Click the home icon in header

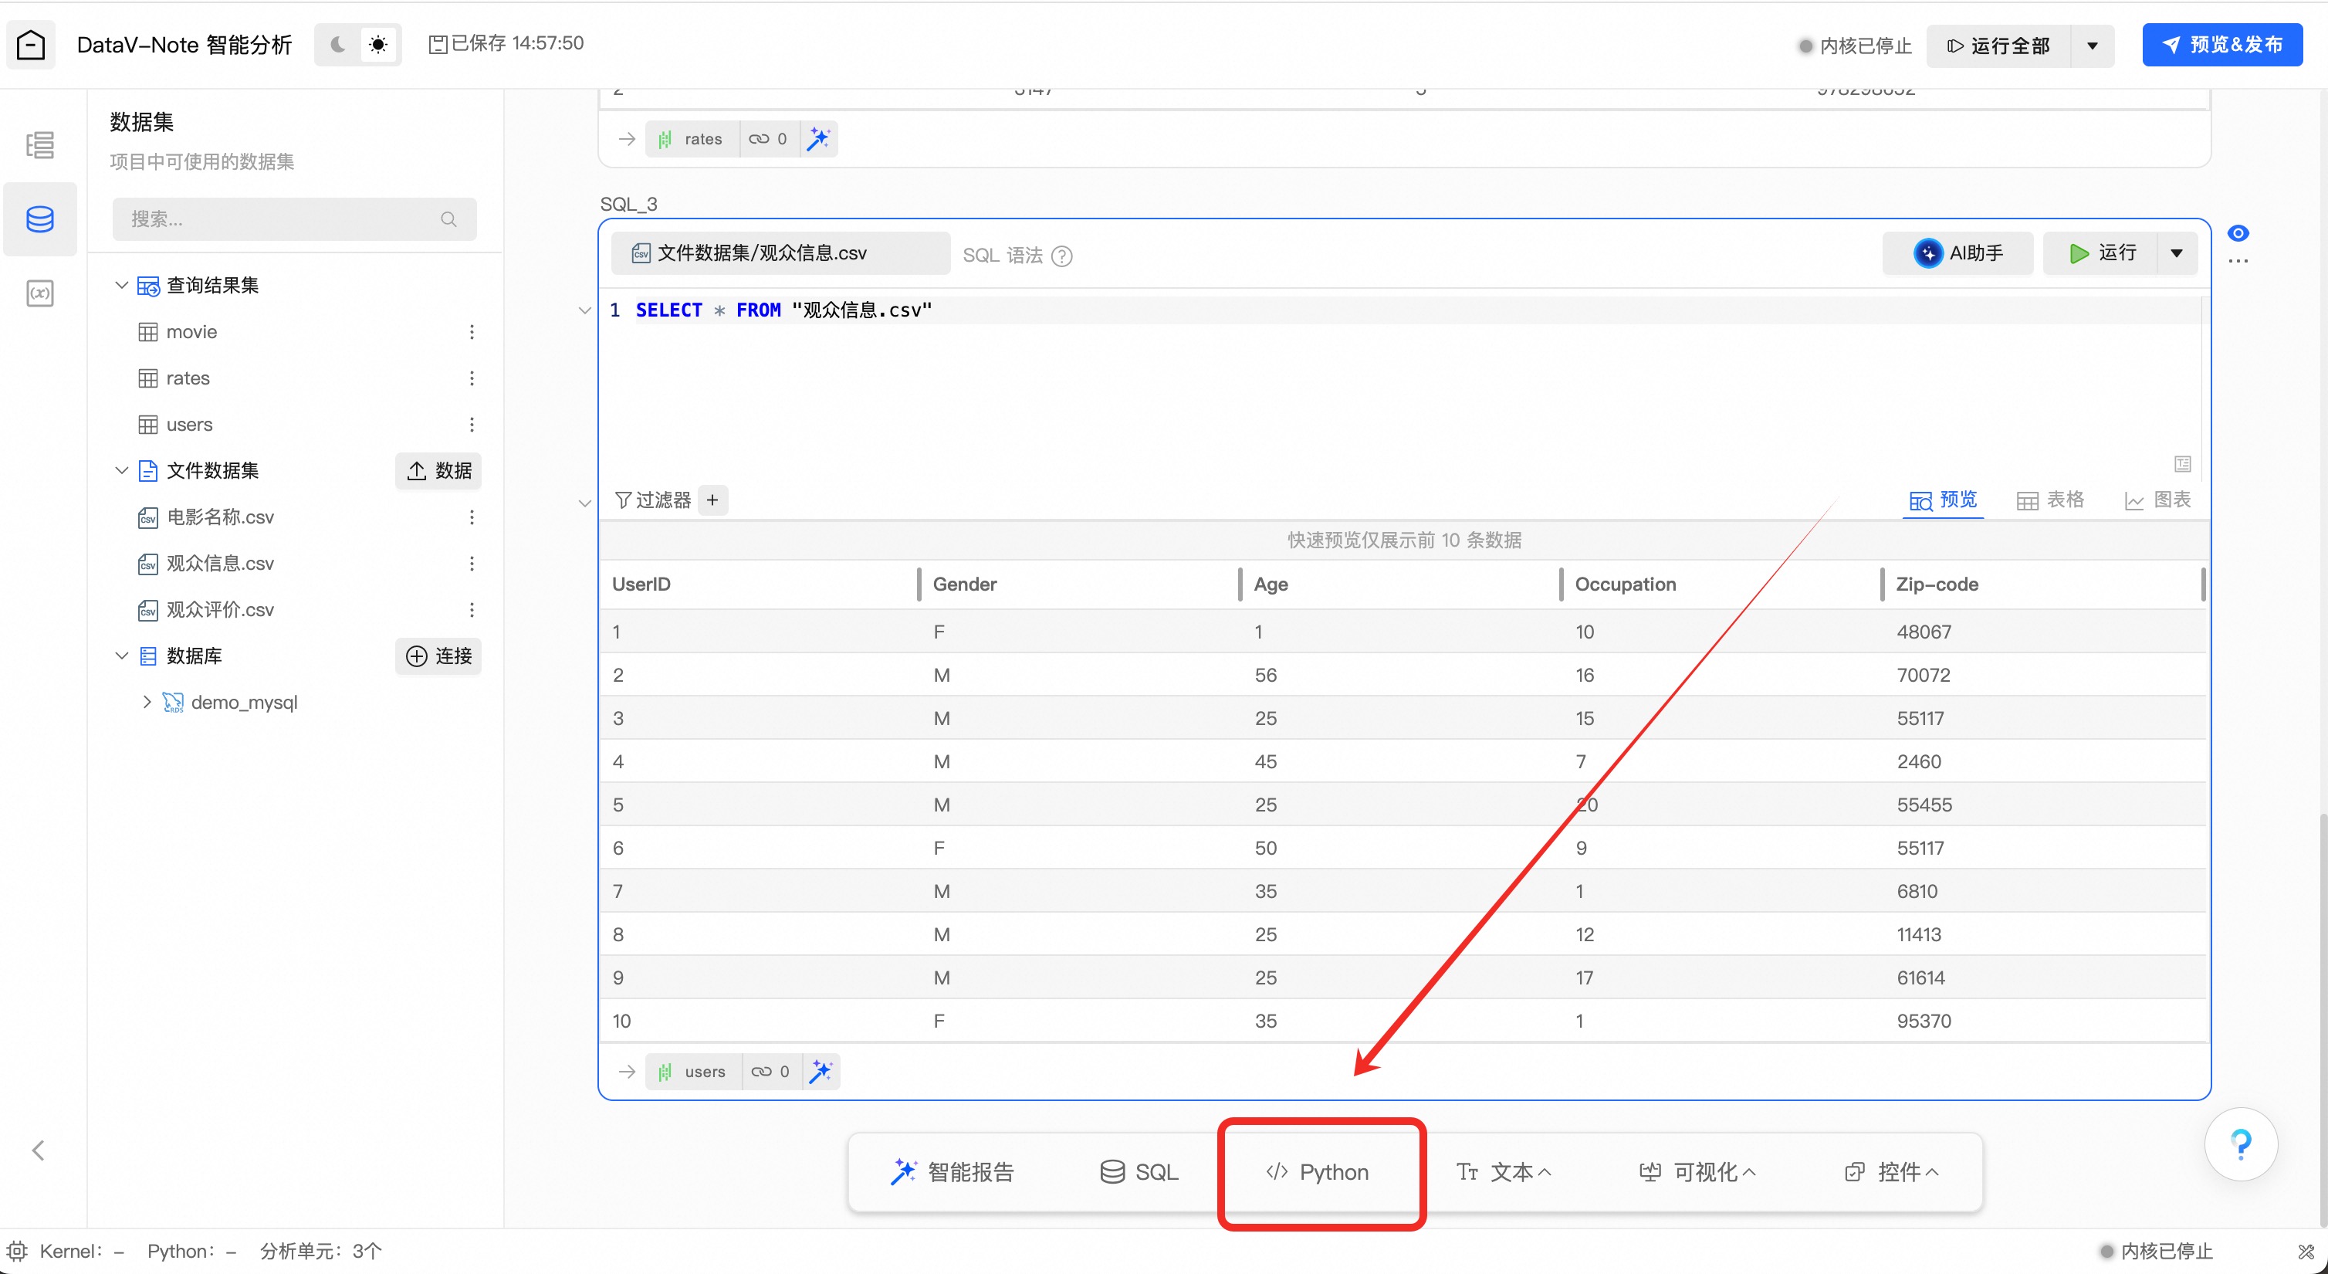31,44
